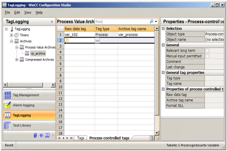Click the ellipsis browse button in row 2
This screenshot has width=227, height=151.
click(98, 40)
